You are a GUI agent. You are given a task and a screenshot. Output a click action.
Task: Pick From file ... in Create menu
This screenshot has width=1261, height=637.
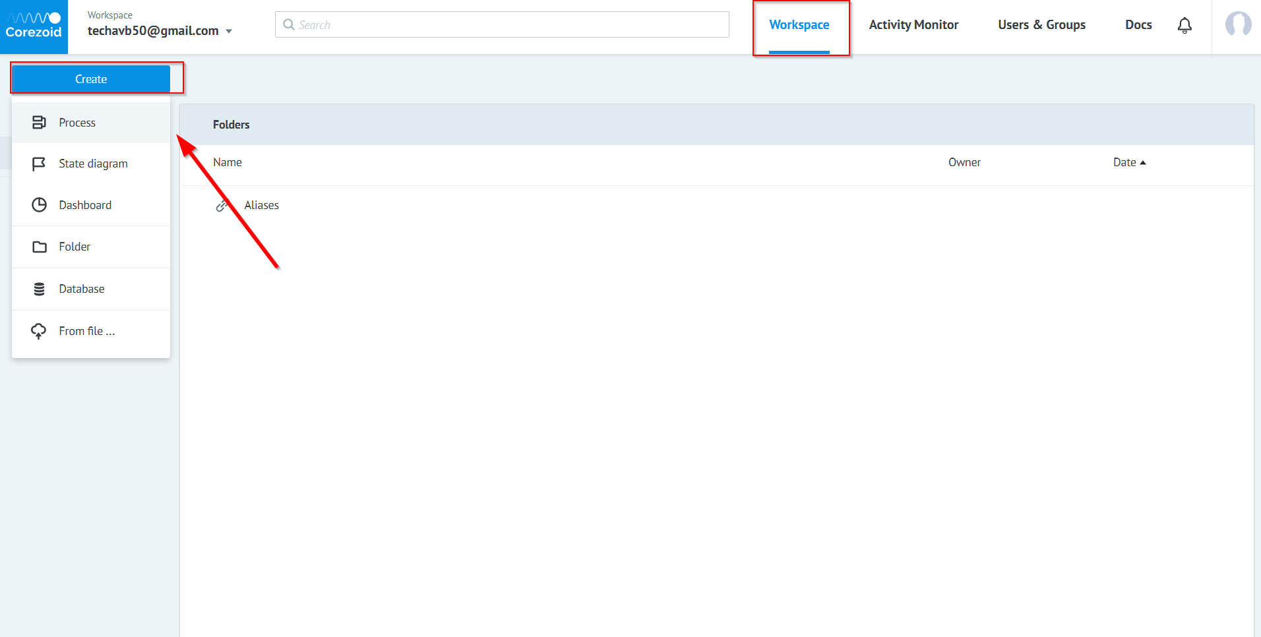click(91, 331)
